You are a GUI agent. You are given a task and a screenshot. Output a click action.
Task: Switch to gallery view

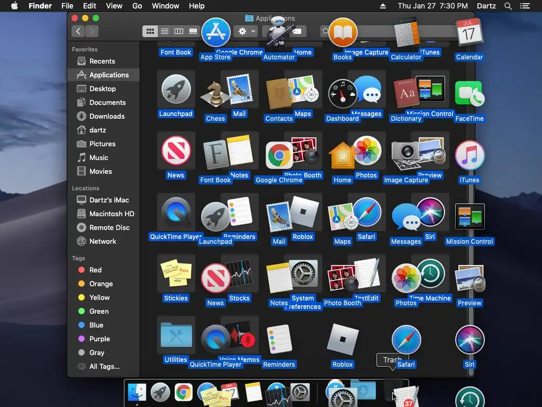(193, 31)
